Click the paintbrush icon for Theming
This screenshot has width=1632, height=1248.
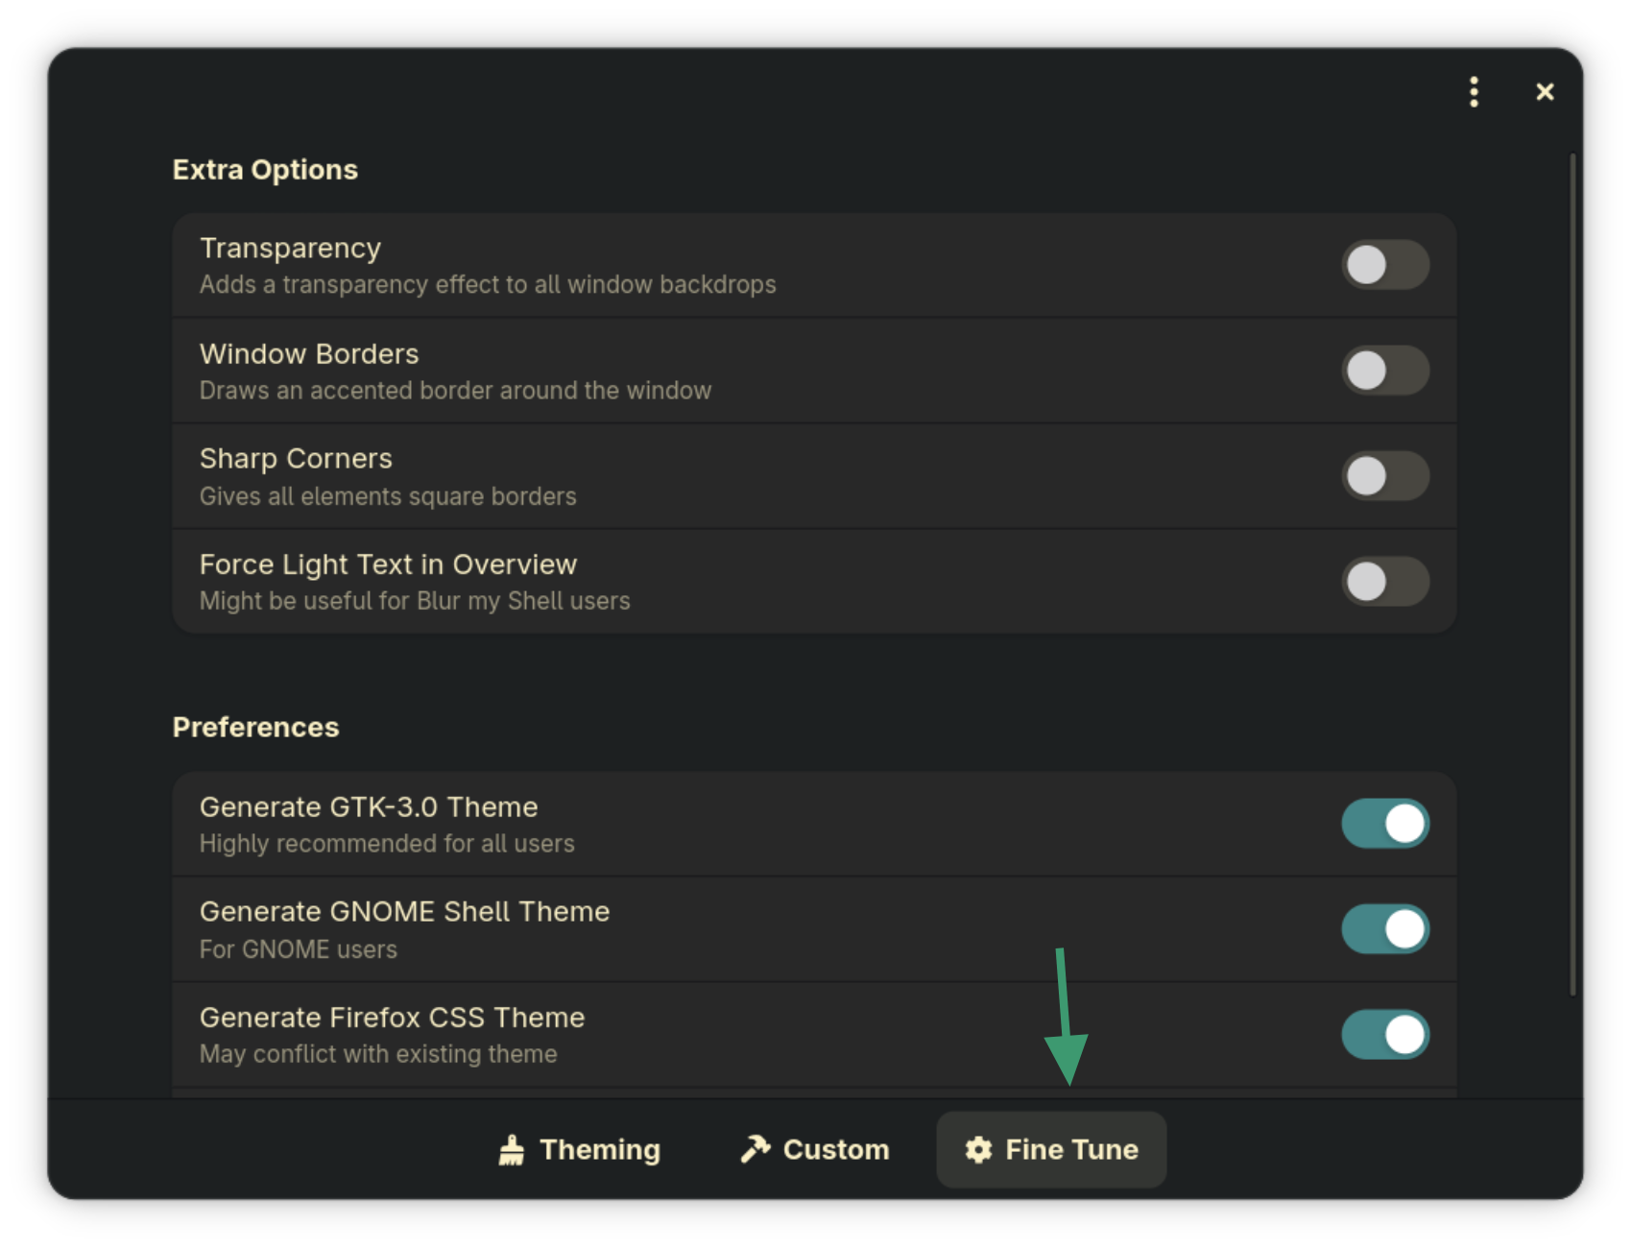pyautogui.click(x=512, y=1149)
